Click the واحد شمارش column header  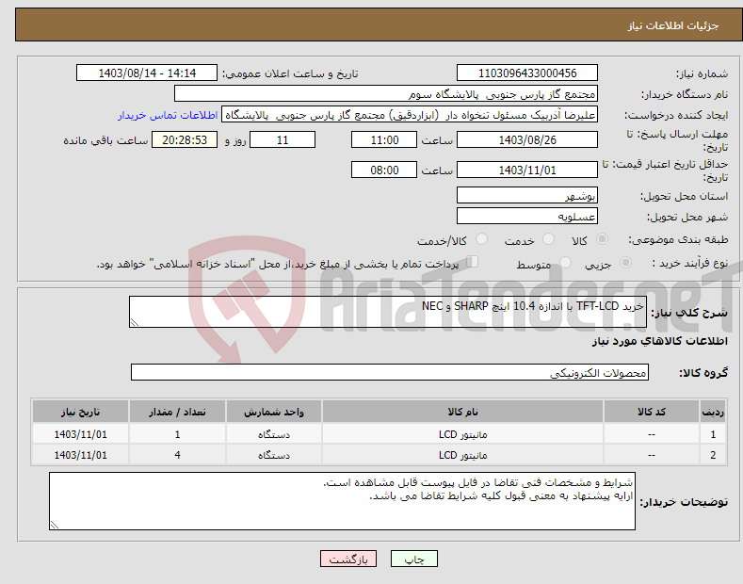274,412
